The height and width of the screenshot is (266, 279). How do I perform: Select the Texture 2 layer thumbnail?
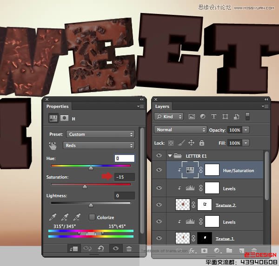183,205
